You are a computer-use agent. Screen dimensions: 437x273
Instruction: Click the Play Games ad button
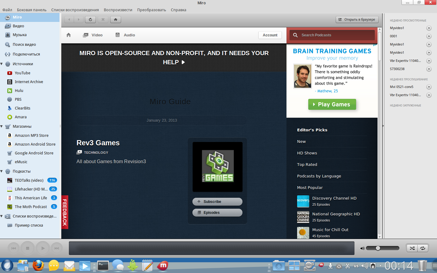point(332,104)
